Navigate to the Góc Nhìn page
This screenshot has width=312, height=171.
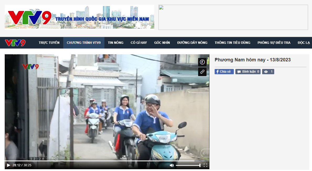162,43
